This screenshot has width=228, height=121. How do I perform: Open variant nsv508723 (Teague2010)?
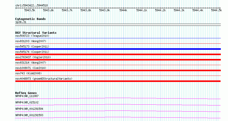coord(32,36)
